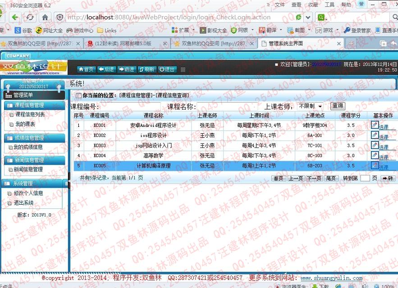Click the 选课 link for ios程序设计
The width and height of the screenshot is (398, 288).
[384, 137]
